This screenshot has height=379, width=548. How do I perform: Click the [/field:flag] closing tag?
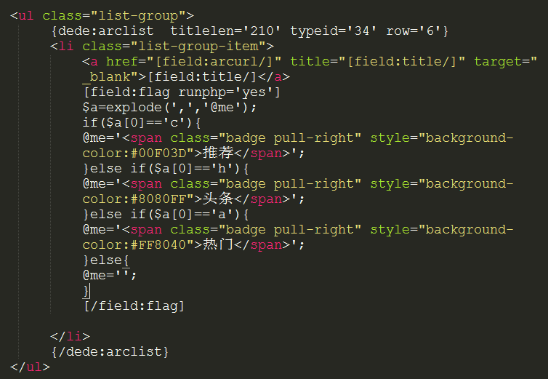tap(134, 306)
